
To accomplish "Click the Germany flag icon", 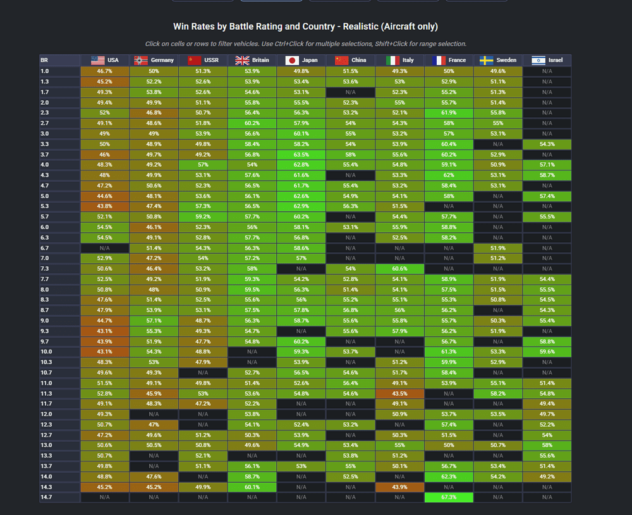I will (x=141, y=61).
